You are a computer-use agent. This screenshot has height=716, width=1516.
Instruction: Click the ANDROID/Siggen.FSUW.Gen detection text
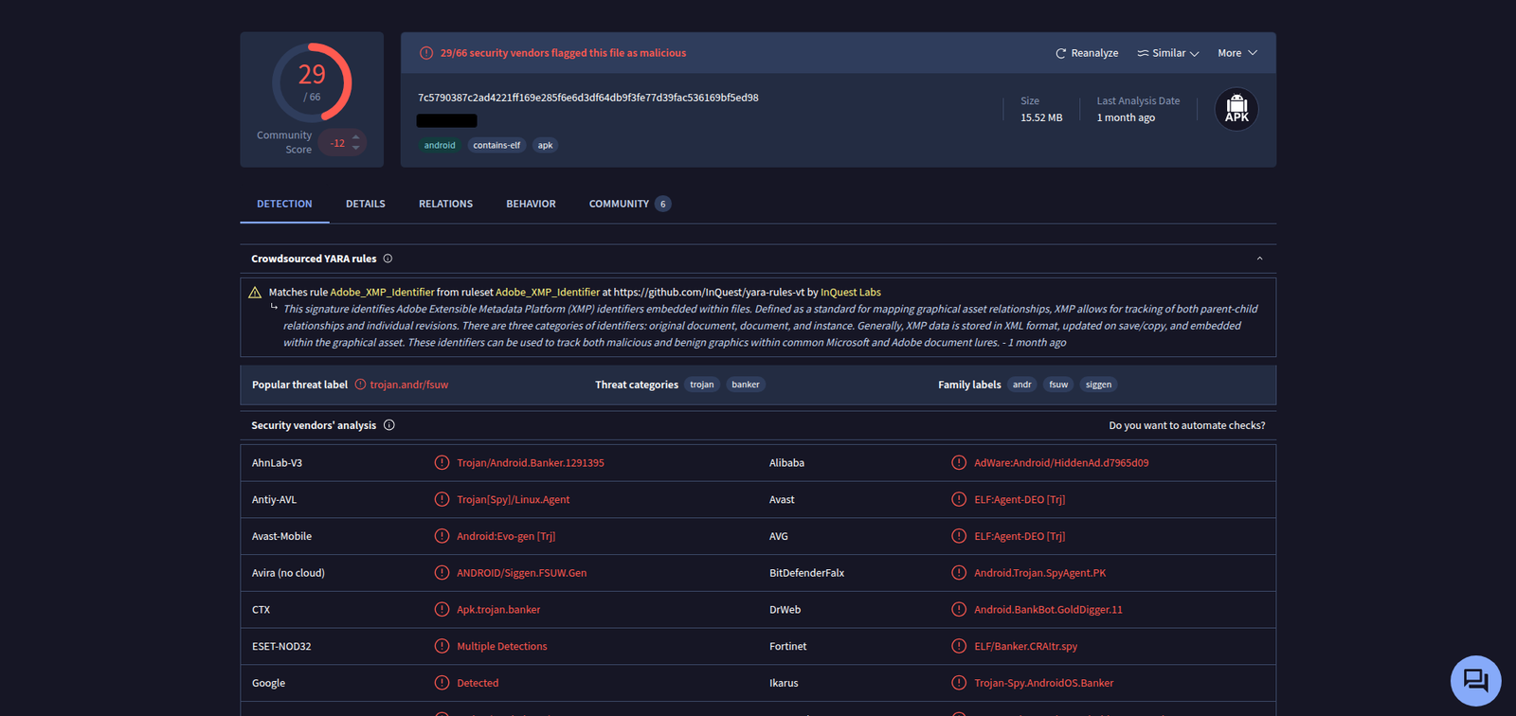pyautogui.click(x=522, y=573)
